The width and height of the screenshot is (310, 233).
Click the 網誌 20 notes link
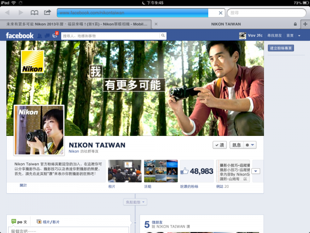click(x=222, y=186)
